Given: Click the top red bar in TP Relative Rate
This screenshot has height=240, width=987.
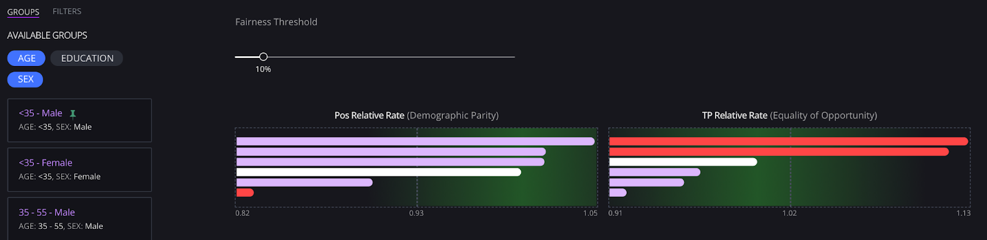Looking at the screenshot, I should 788,141.
